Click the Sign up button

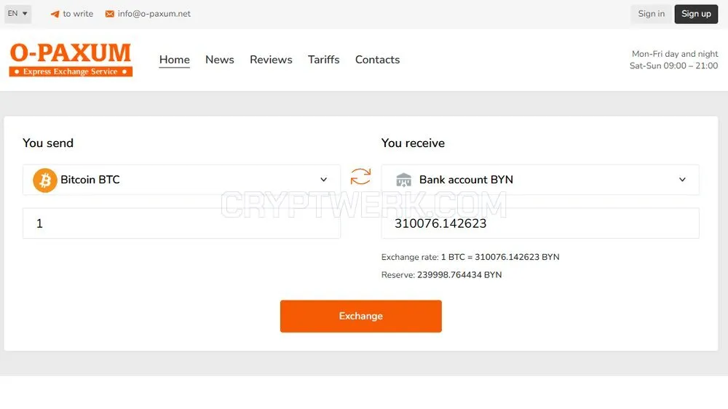pyautogui.click(x=696, y=14)
